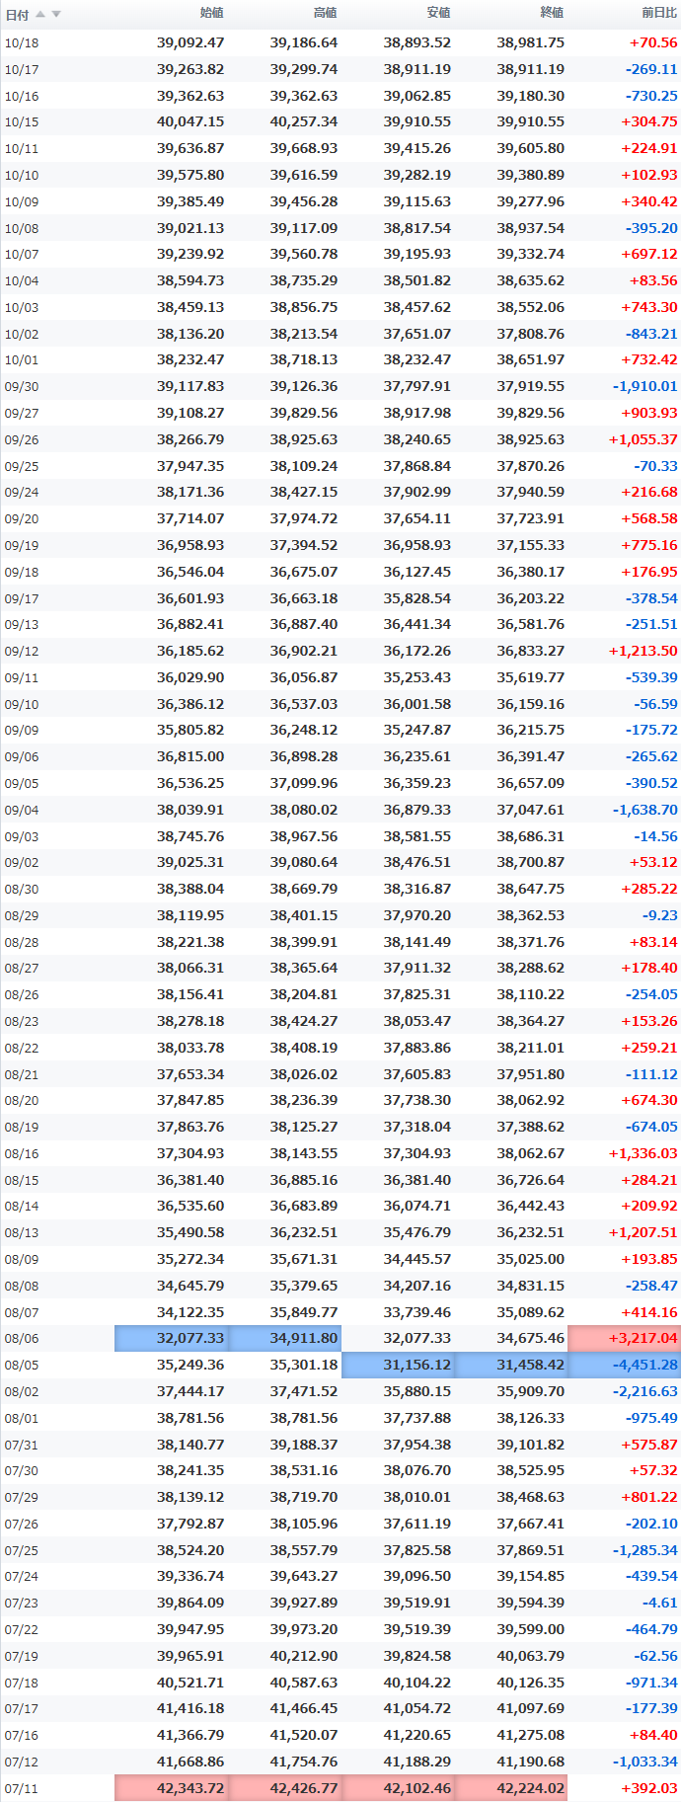This screenshot has height=1802, width=681.
Task: Select the 08/26 high 38,204.81
Action: tap(304, 994)
